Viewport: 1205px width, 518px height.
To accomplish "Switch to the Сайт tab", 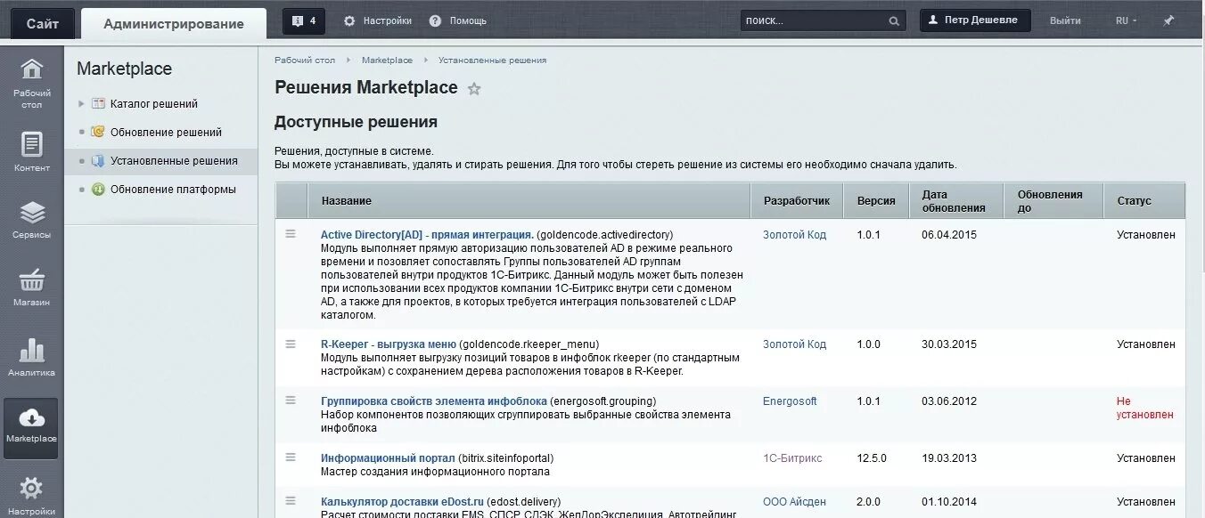I will (43, 24).
